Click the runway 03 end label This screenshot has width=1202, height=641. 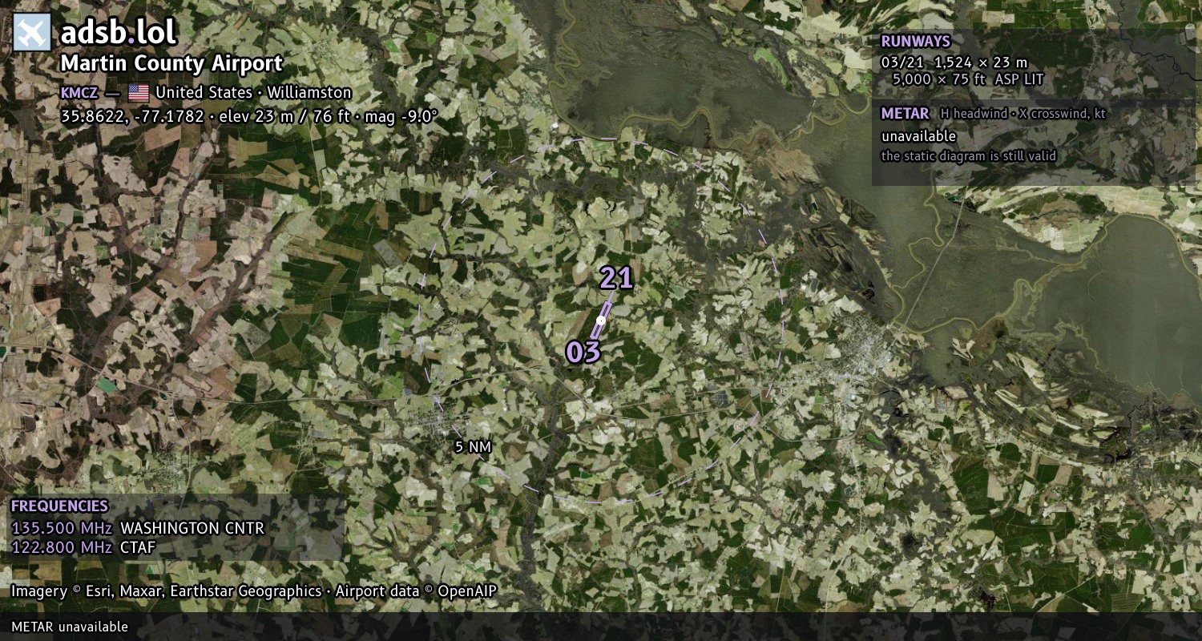[x=583, y=352]
